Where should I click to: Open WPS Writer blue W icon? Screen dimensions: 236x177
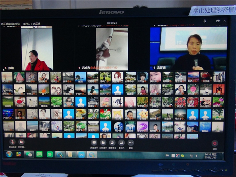click(x=81, y=155)
